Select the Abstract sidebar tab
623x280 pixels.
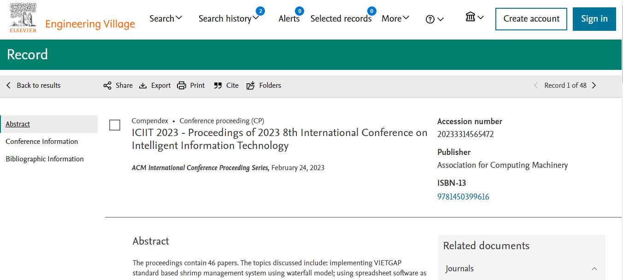pos(49,124)
